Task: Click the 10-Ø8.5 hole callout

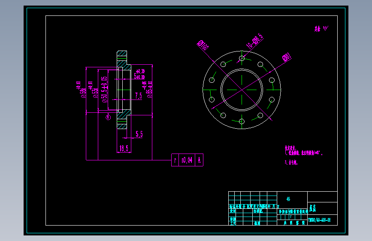Action: click(255, 41)
